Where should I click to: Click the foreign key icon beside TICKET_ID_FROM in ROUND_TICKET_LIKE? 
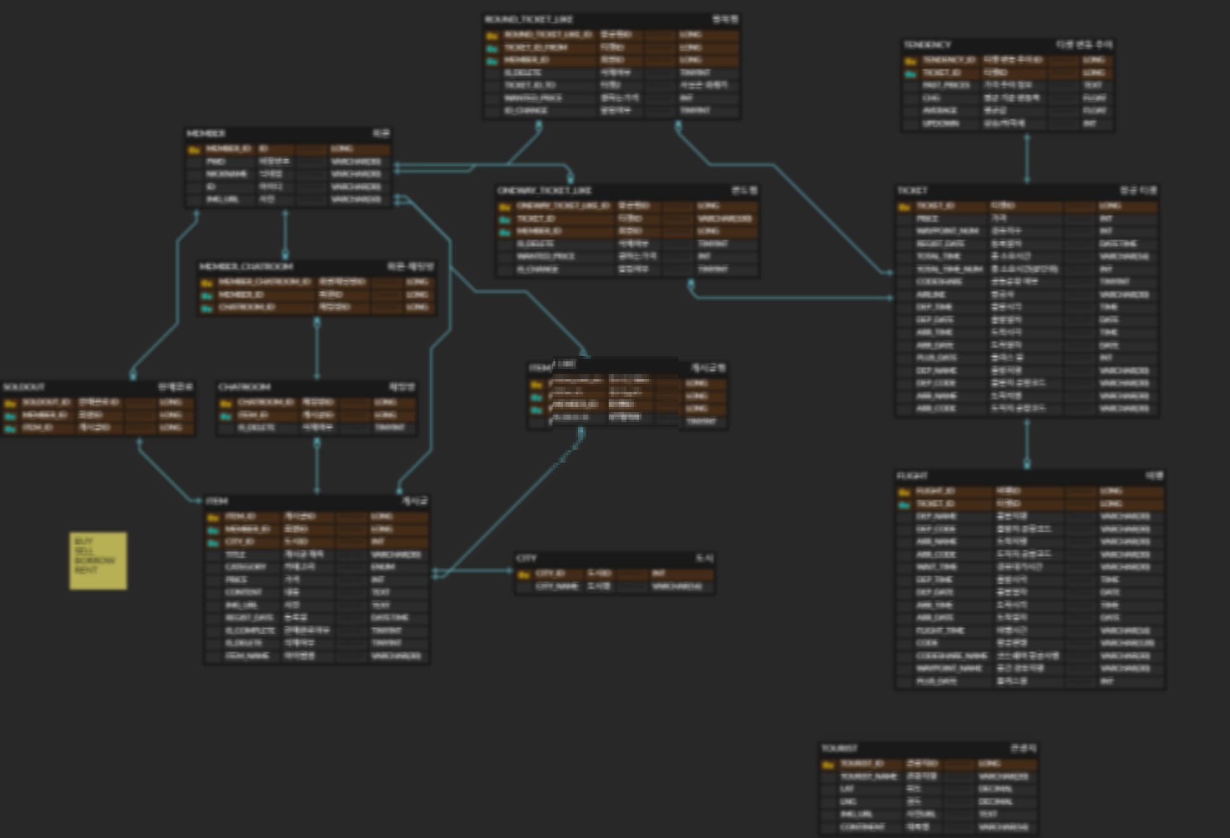492,48
